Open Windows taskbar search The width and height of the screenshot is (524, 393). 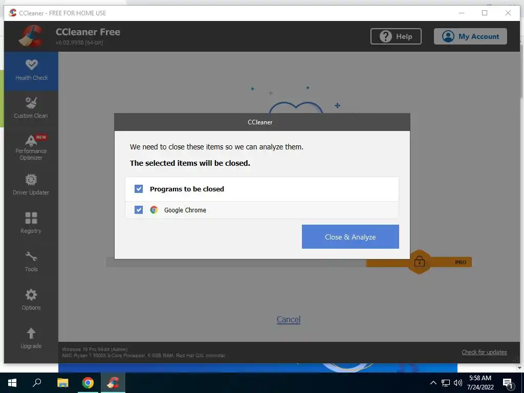37,383
